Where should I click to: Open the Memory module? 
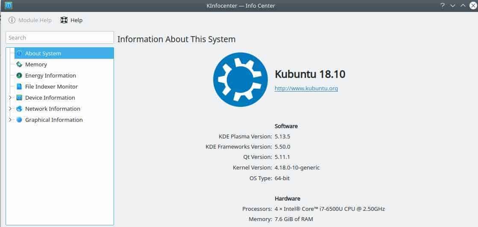36,64
